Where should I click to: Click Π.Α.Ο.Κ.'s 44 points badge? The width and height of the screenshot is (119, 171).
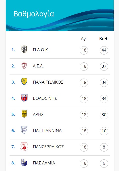(104, 50)
